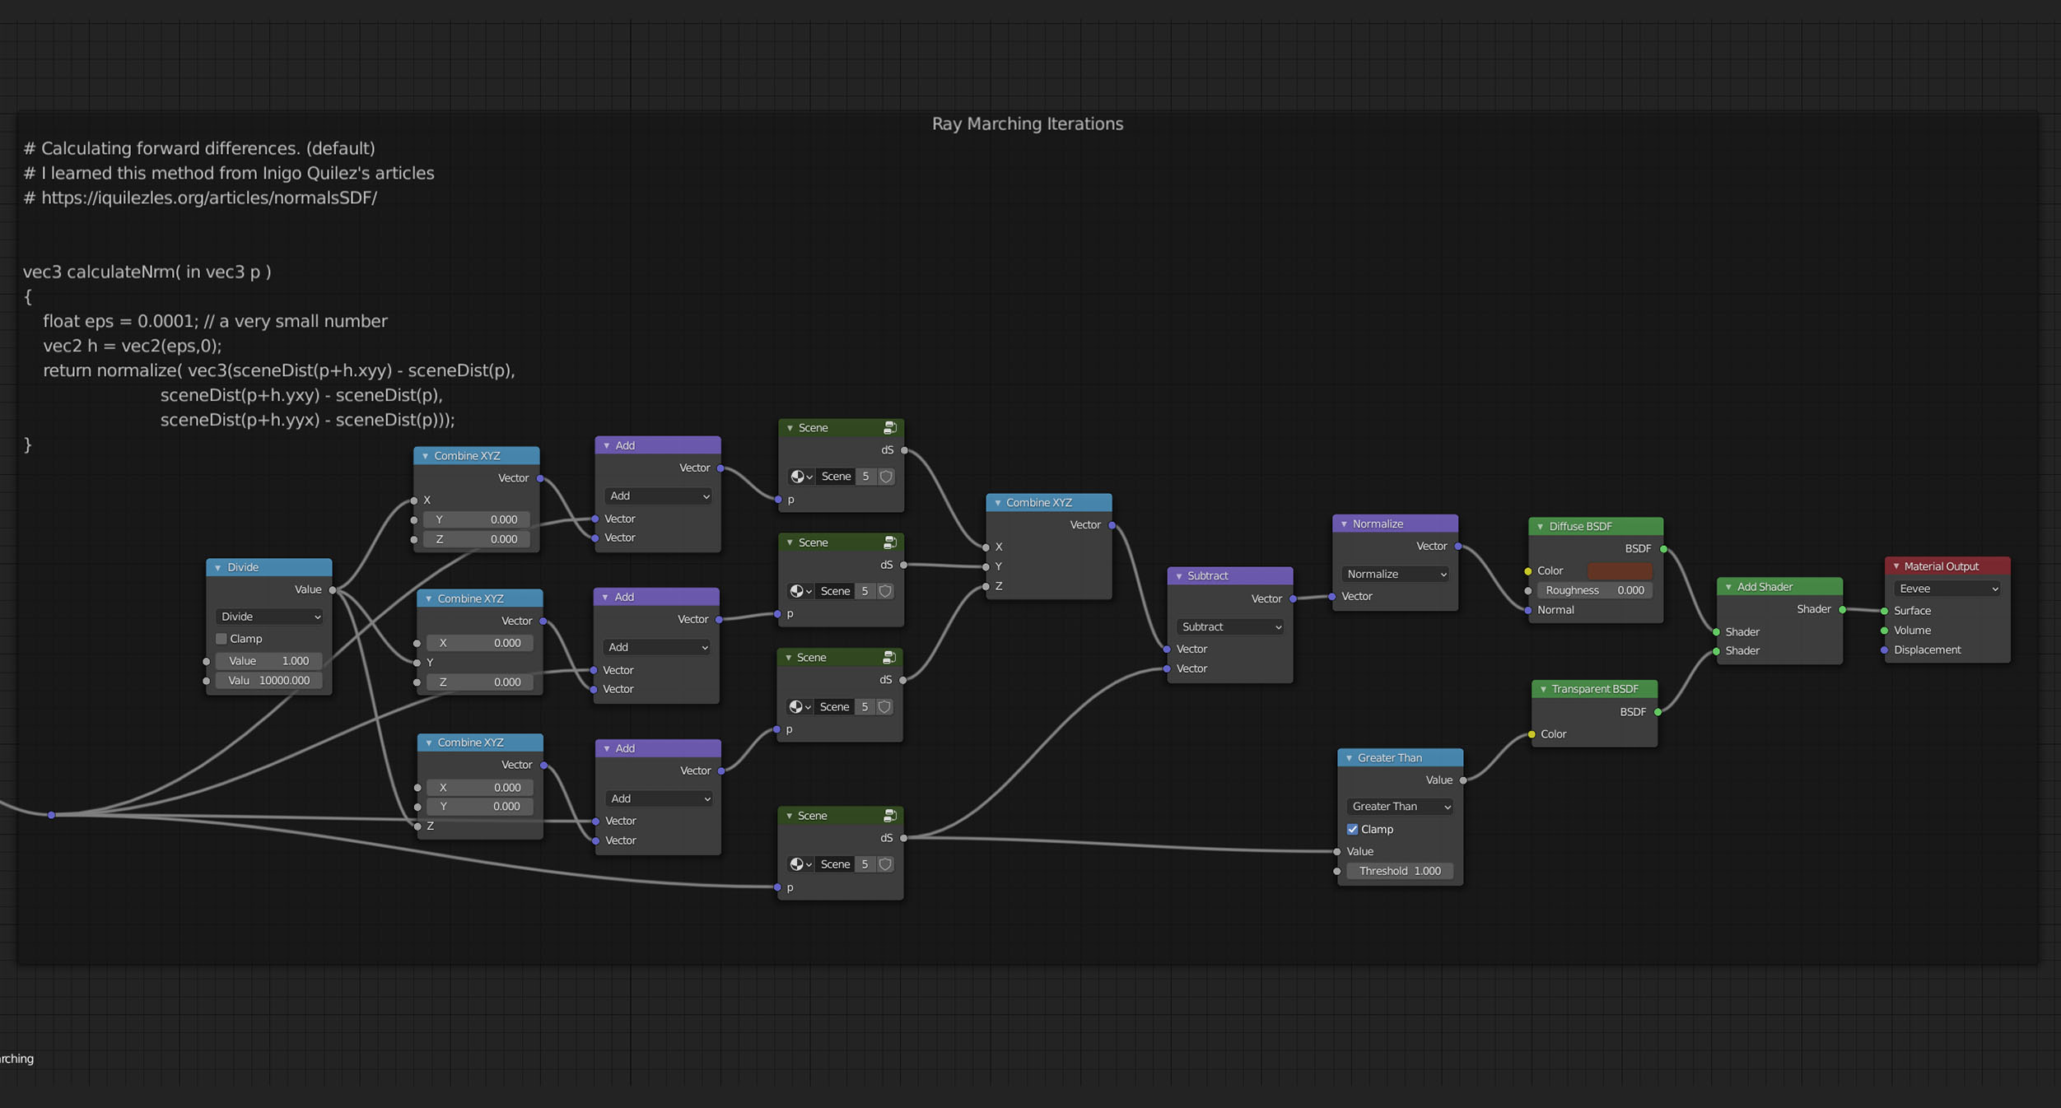This screenshot has width=2061, height=1108.
Task: Collapse the Diffuse BSDF node header
Action: 1541,526
